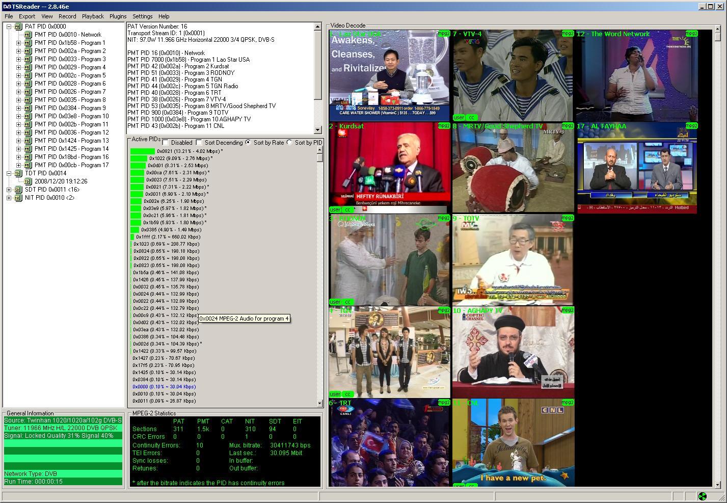Expand PMT PID 0x1b58 Program 1
This screenshot has width=727, height=503.
(x=18, y=43)
